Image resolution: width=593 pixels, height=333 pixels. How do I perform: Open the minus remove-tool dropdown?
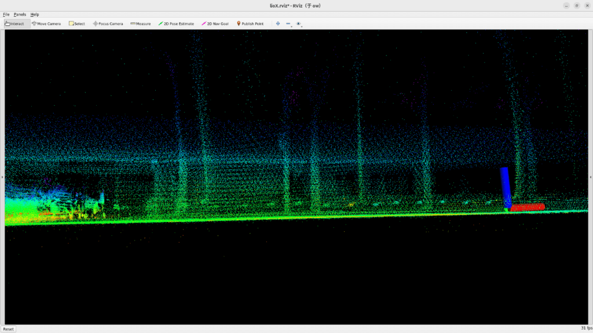click(x=289, y=24)
